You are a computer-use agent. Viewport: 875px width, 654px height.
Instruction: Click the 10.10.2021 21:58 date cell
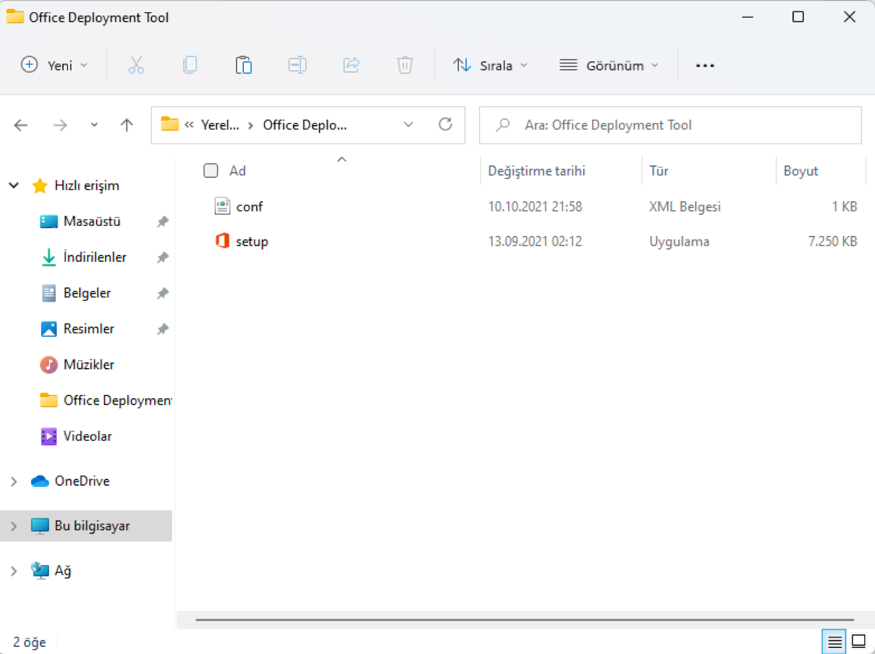click(x=535, y=207)
